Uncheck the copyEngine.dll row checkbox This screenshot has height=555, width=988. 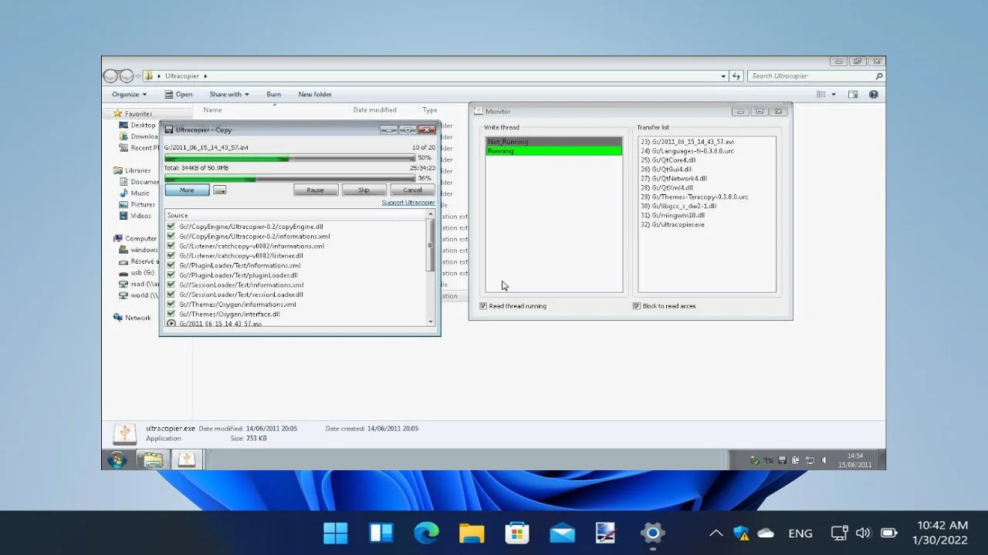(171, 227)
